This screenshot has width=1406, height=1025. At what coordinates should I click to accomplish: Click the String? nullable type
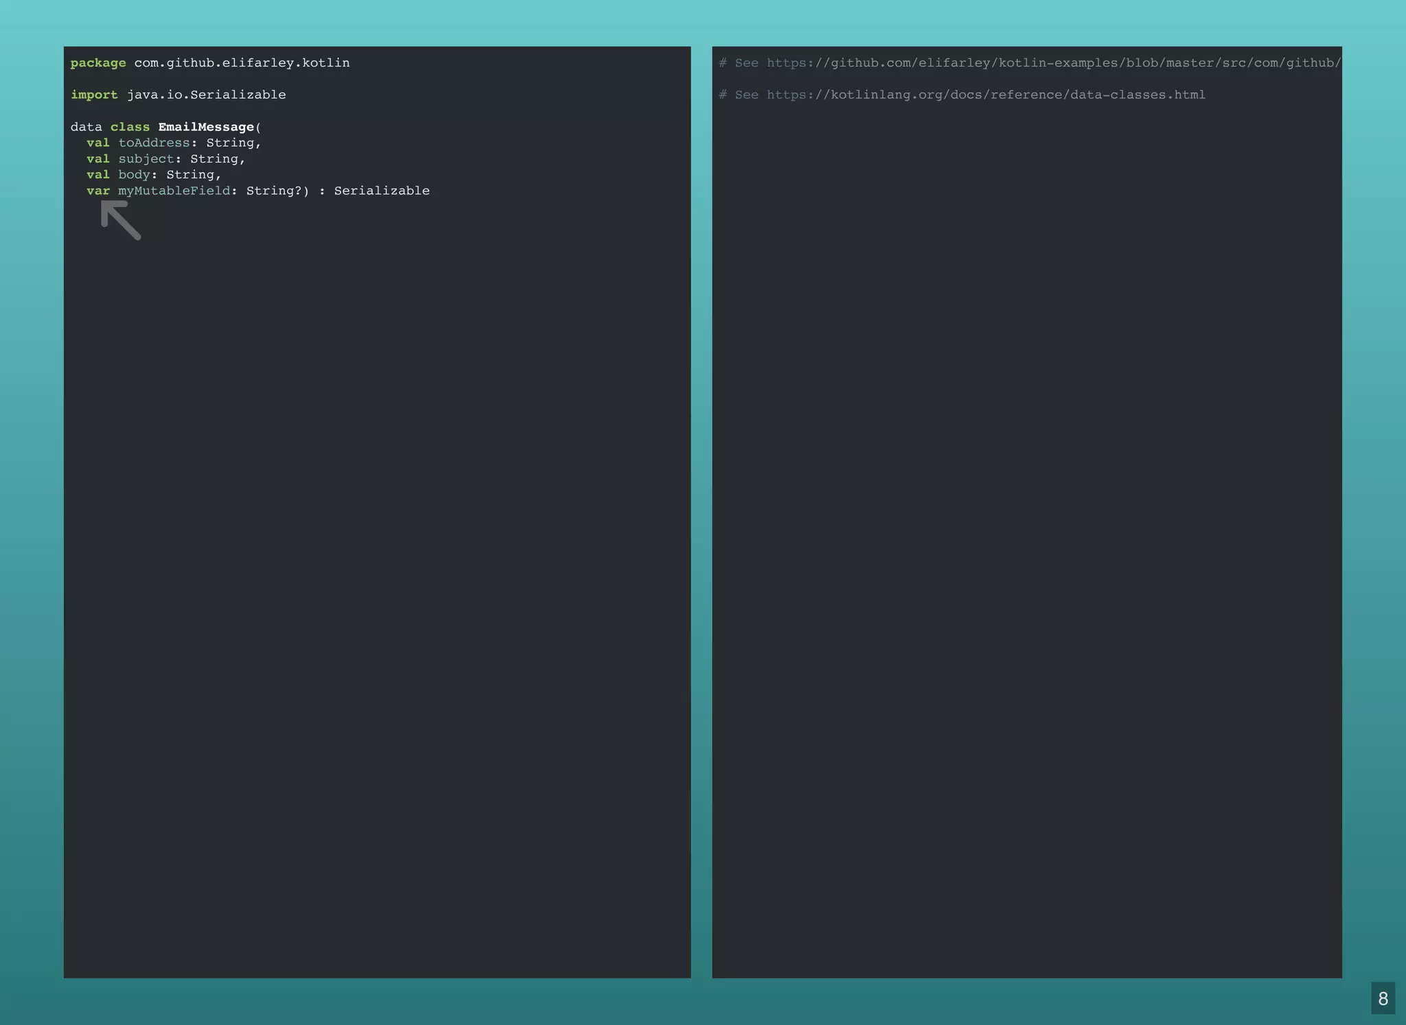point(274,191)
